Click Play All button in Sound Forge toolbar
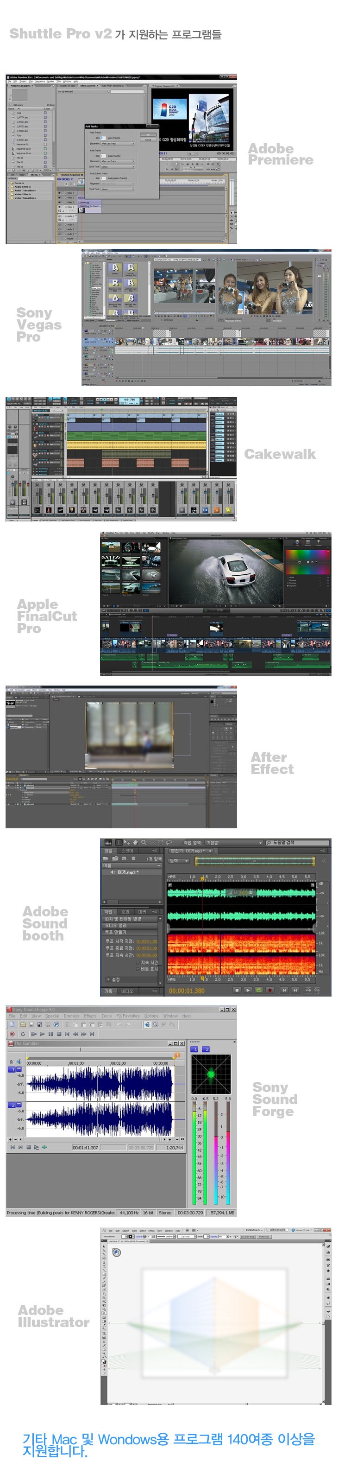The width and height of the screenshot is (338, 1474). (34, 1034)
